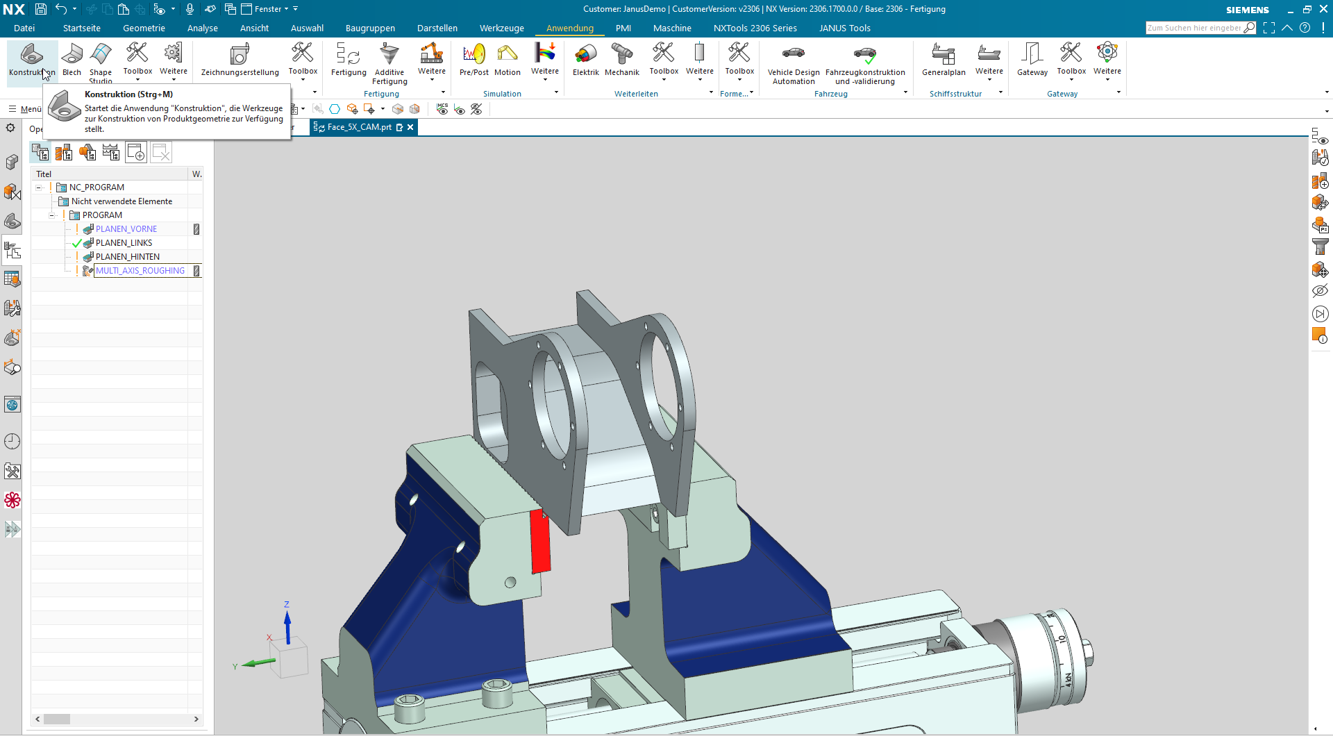Save the part with the floppy disk icon
Viewport: 1333px width, 750px height.
41,9
